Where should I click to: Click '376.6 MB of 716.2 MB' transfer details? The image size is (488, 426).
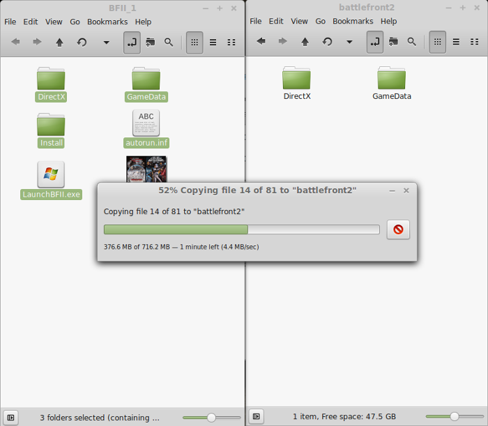click(181, 247)
